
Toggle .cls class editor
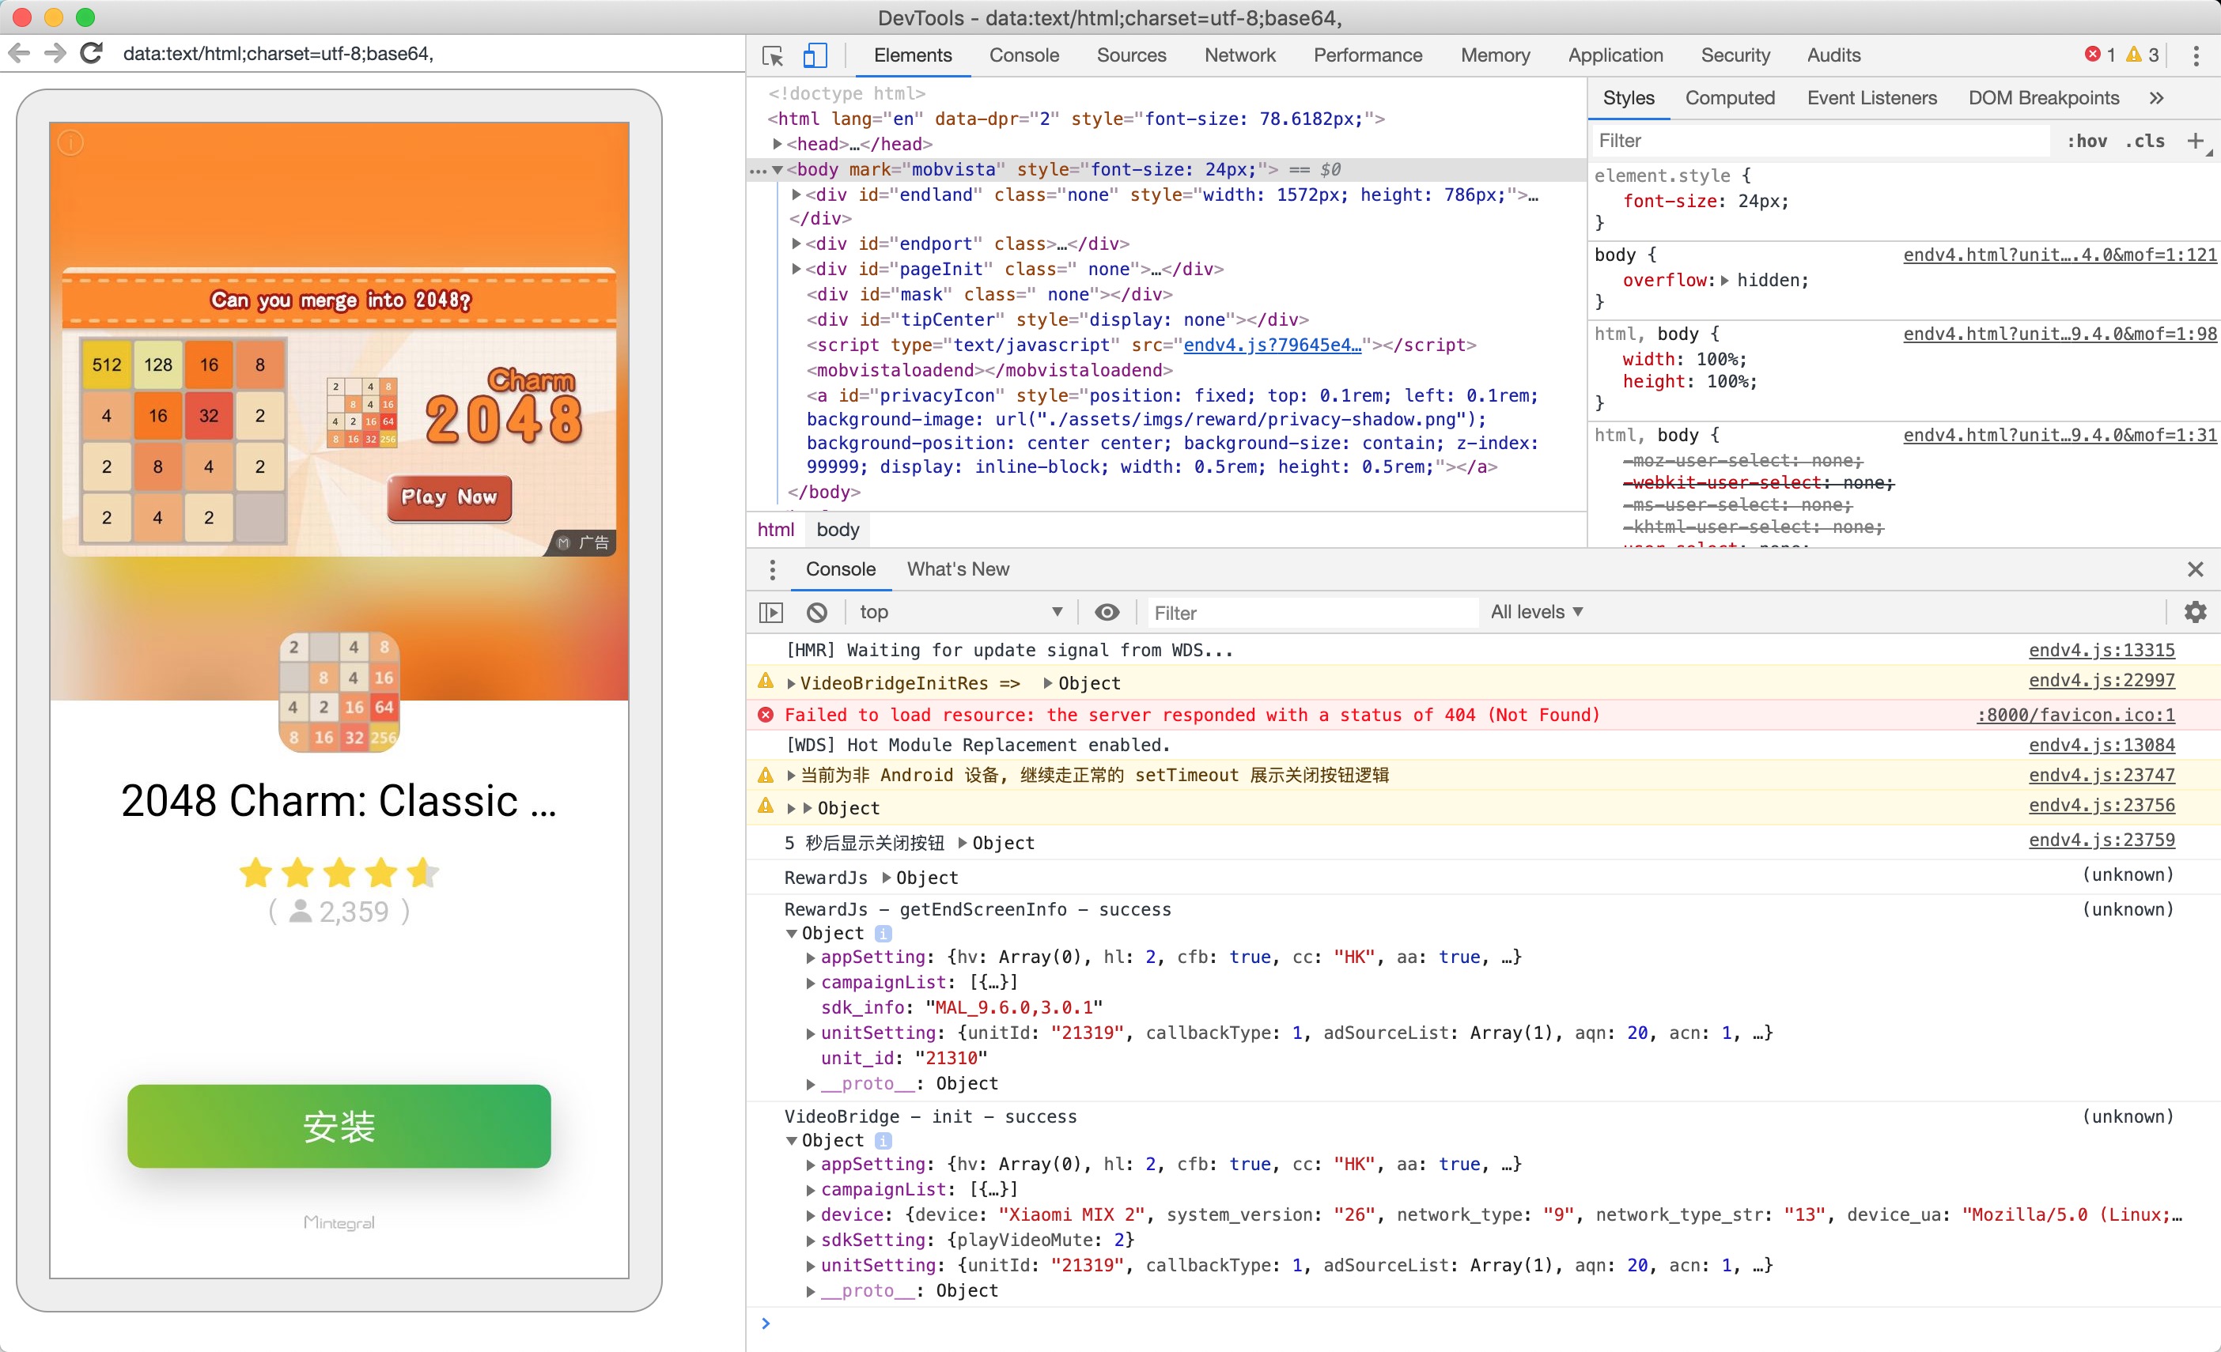(2144, 141)
